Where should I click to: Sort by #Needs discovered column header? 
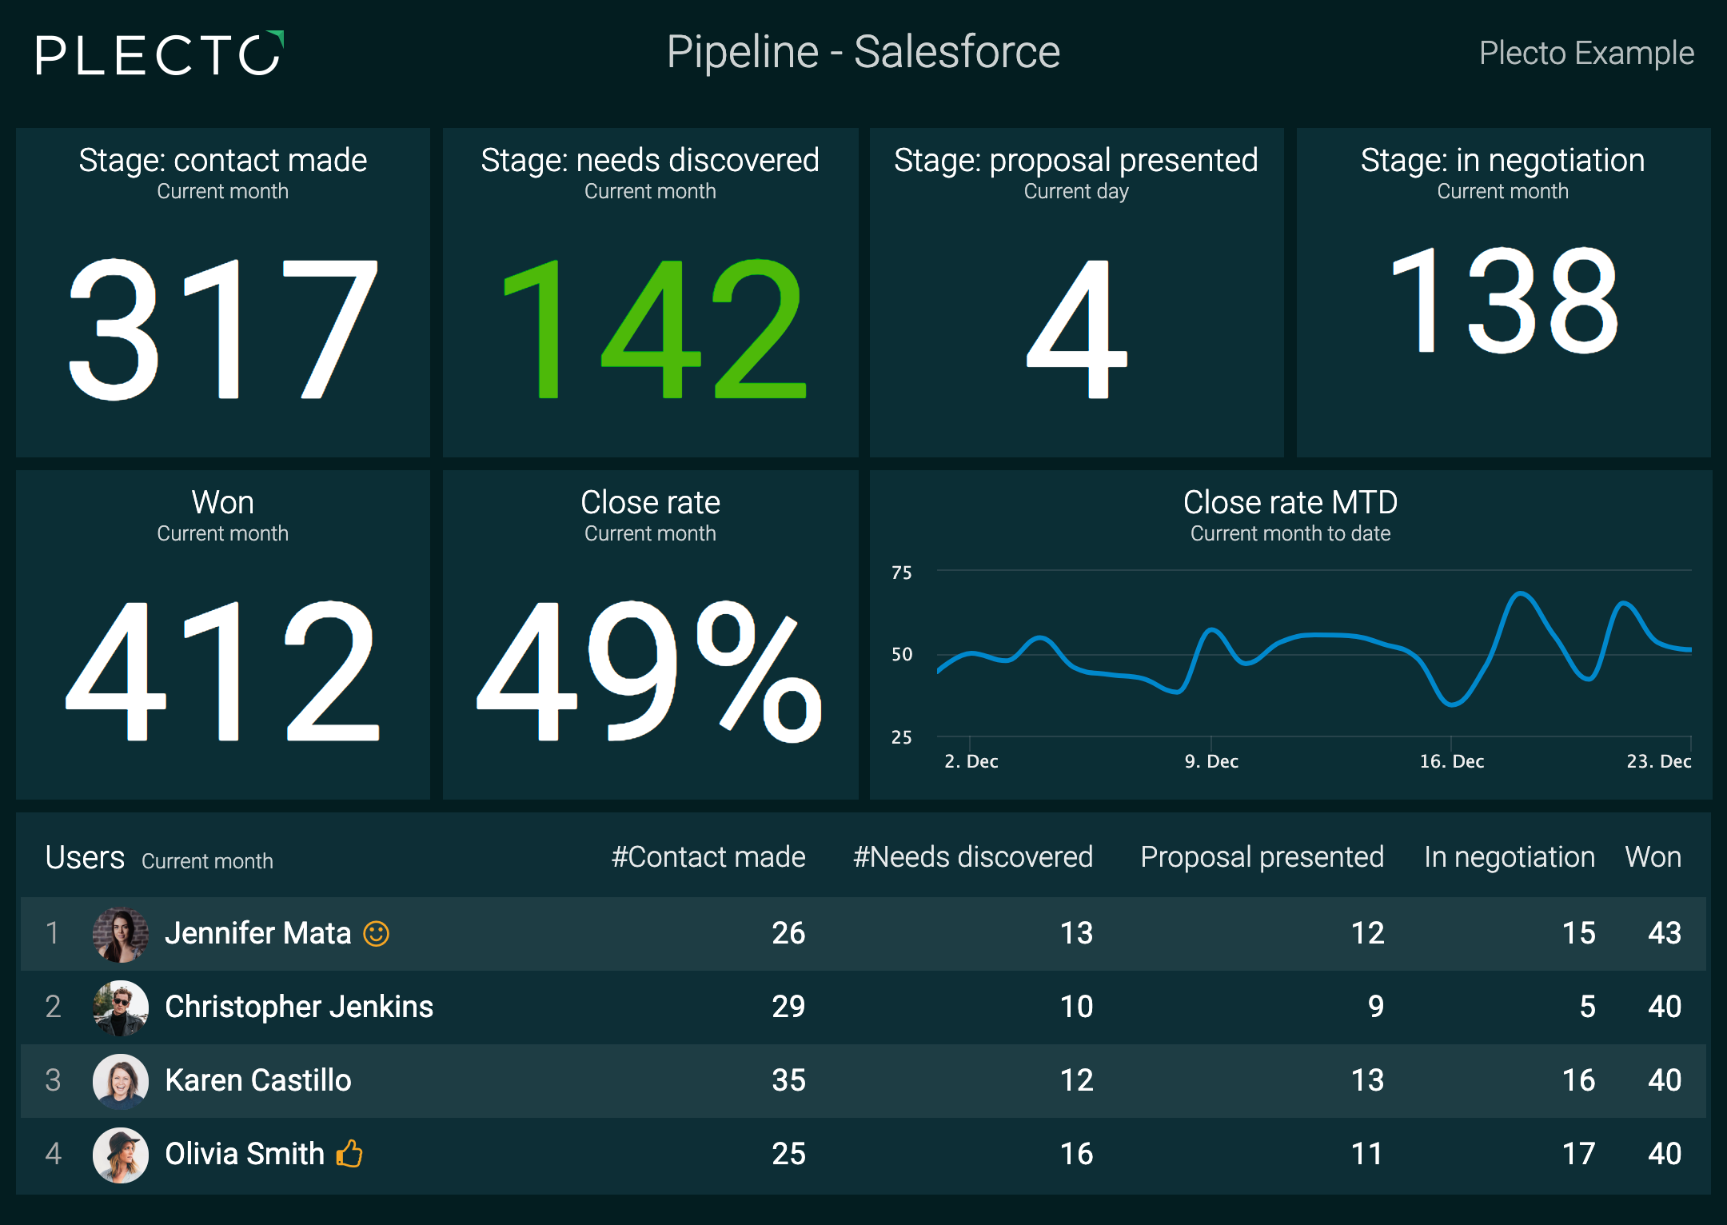(973, 857)
